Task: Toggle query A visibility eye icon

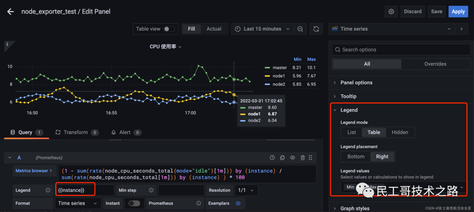Action: point(293,157)
